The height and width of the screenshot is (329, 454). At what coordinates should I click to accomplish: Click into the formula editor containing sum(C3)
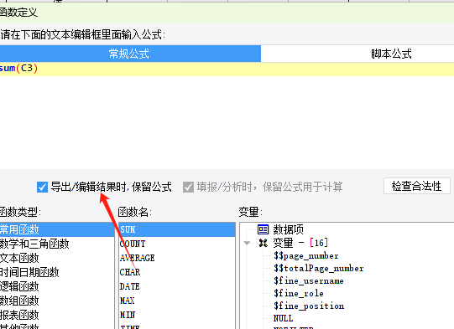227,116
